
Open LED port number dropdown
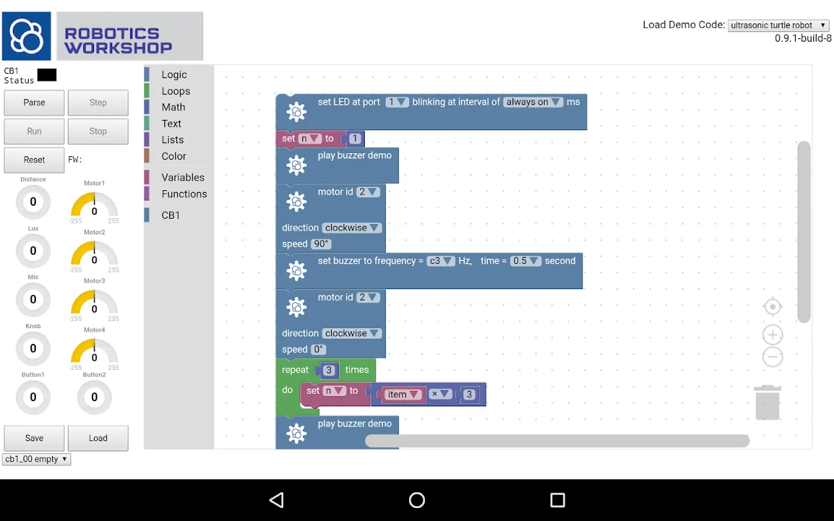397,102
